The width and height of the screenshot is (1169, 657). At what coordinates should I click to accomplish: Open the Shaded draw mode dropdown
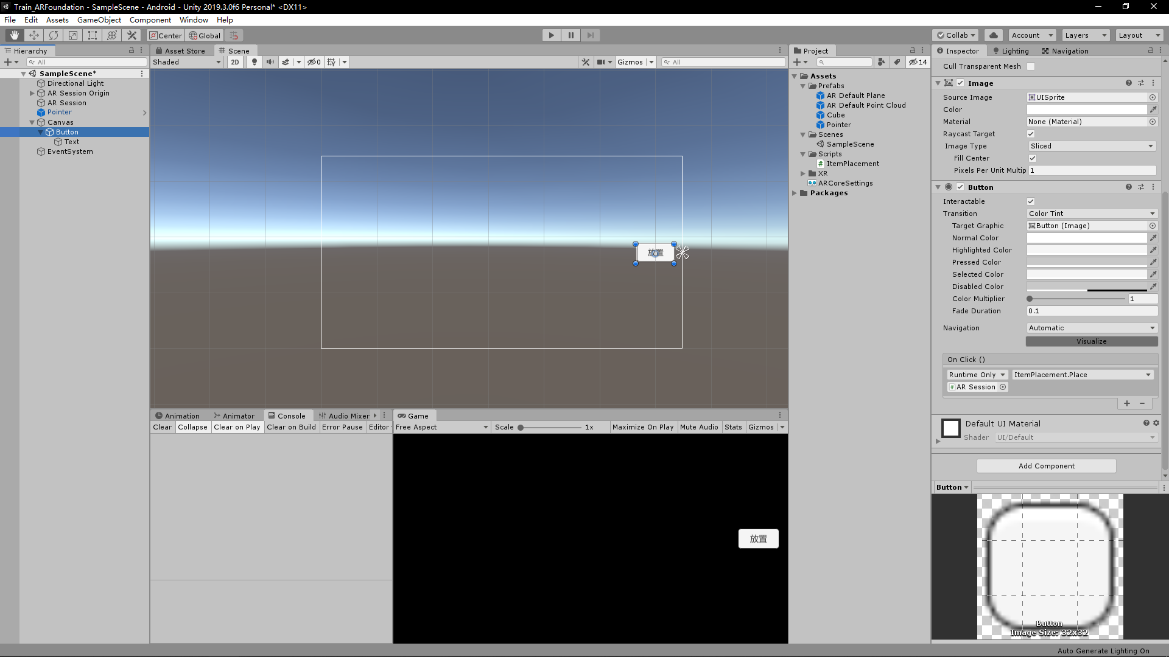[x=187, y=62]
